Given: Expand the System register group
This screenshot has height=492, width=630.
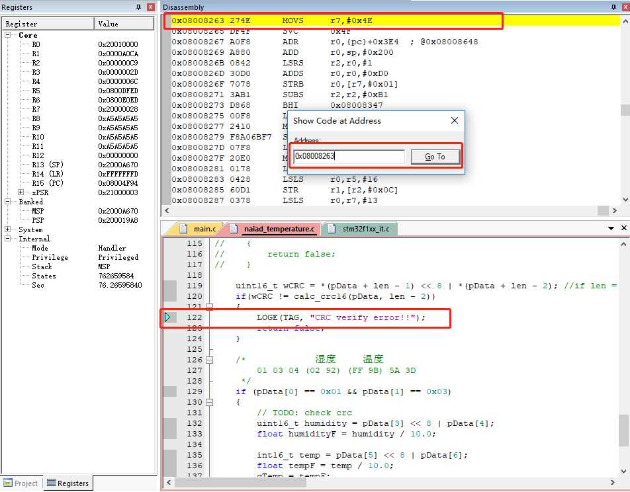Looking at the screenshot, I should point(8,229).
